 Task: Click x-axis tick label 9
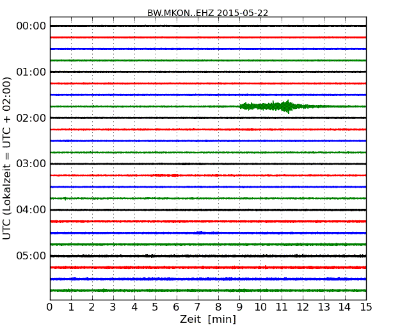tap(239, 307)
